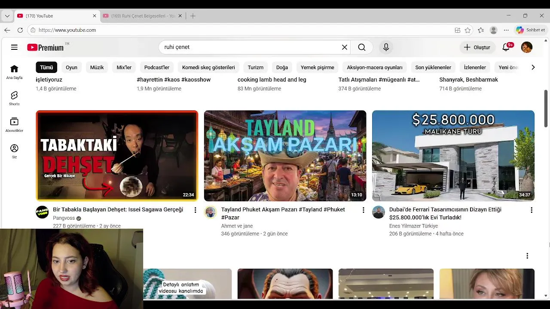Reload the page with refresh icon
The image size is (550, 309).
[x=20, y=30]
